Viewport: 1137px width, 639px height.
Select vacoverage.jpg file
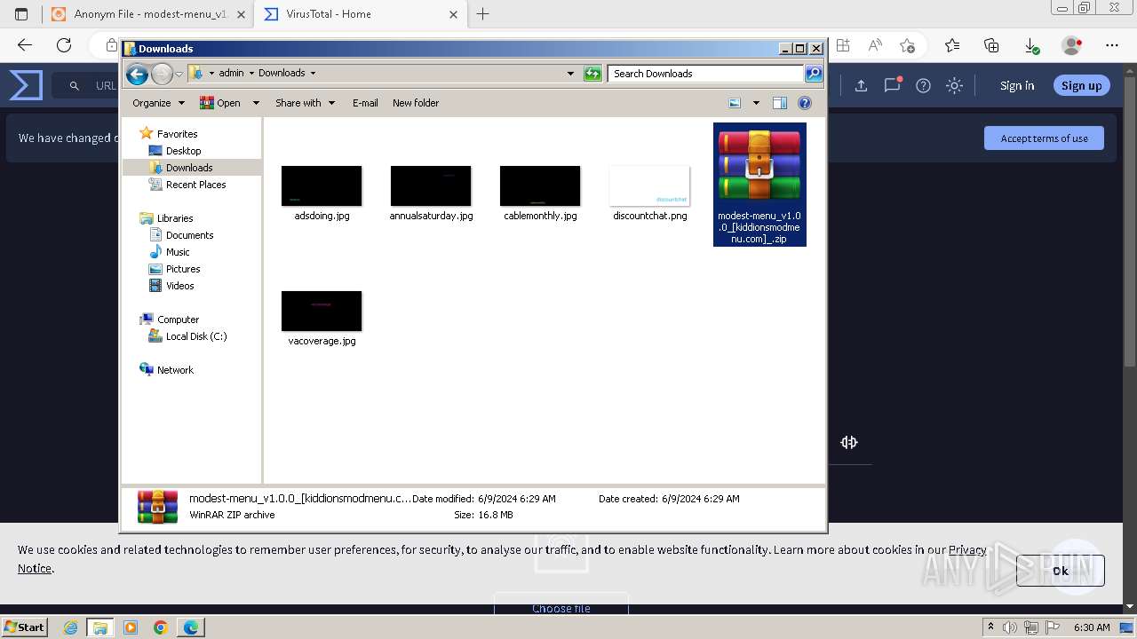322,319
